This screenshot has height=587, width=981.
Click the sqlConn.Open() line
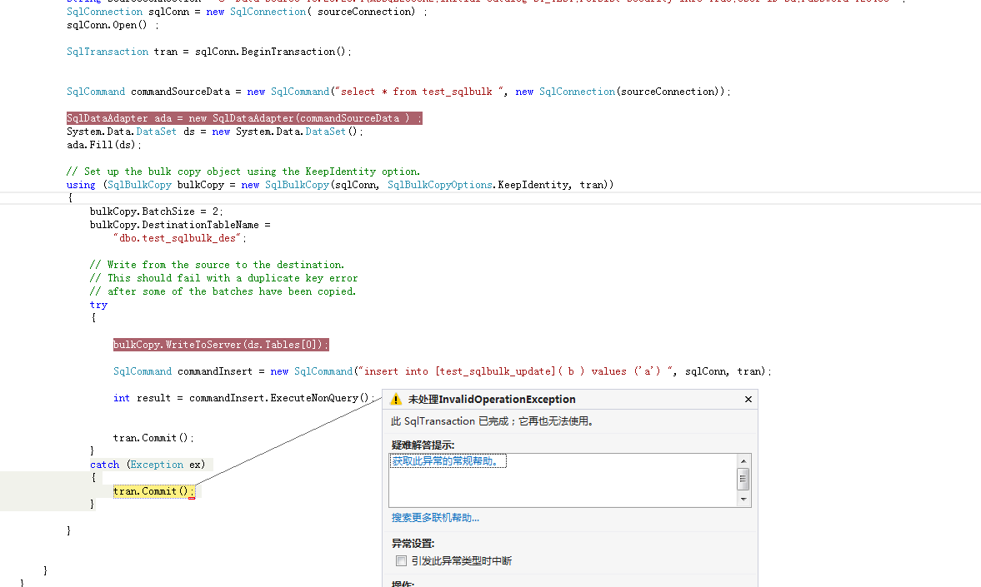coord(113,25)
